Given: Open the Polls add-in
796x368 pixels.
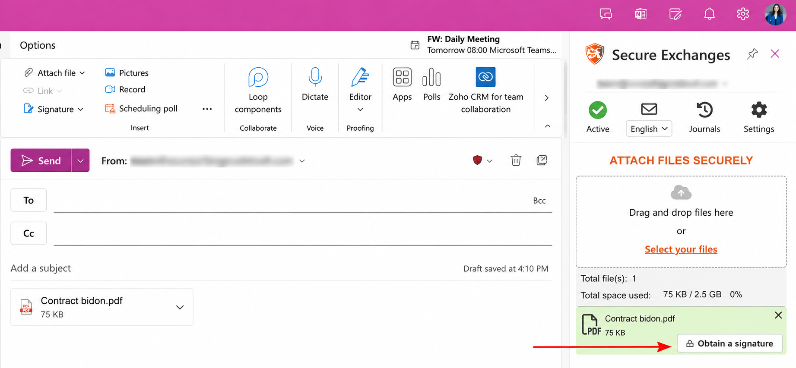Looking at the screenshot, I should pos(431,85).
